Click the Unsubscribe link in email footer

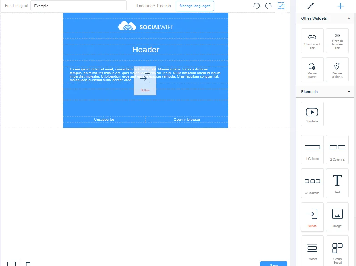(x=104, y=120)
